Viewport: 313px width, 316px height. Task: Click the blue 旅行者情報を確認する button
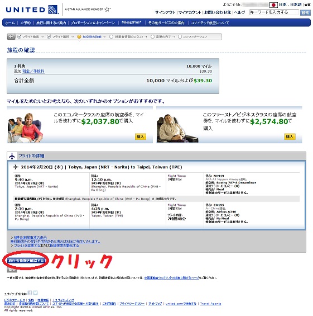click(x=26, y=261)
